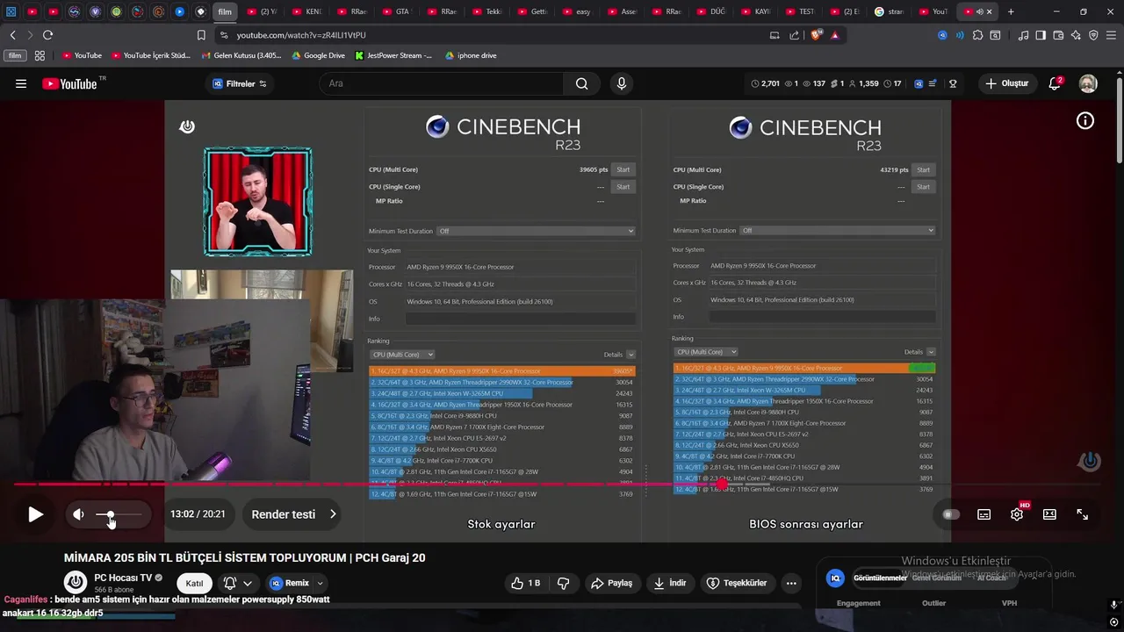Image resolution: width=1124 pixels, height=632 pixels.
Task: Click the Paylaş share button
Action: click(x=611, y=583)
